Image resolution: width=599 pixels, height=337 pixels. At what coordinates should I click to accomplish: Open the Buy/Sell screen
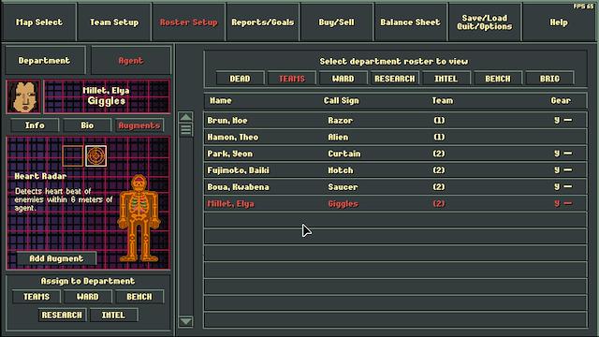click(x=337, y=22)
